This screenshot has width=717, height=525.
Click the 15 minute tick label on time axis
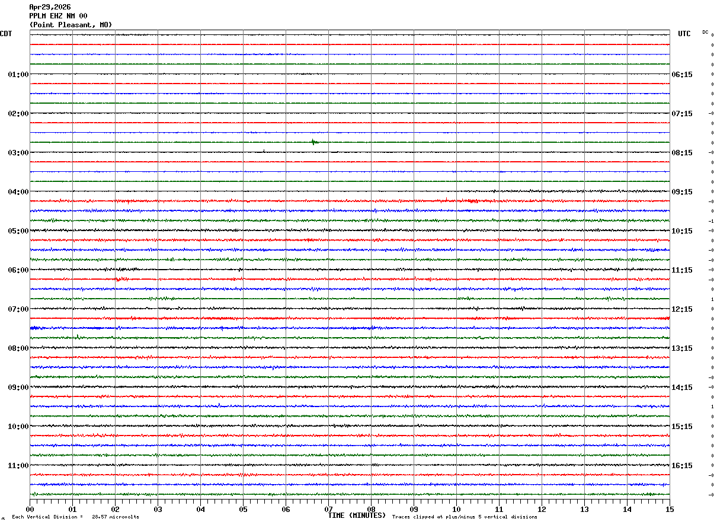pyautogui.click(x=670, y=510)
